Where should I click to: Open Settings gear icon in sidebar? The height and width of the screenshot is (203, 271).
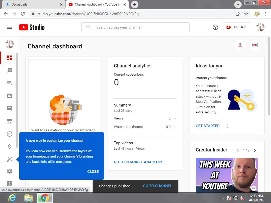pos(10,171)
